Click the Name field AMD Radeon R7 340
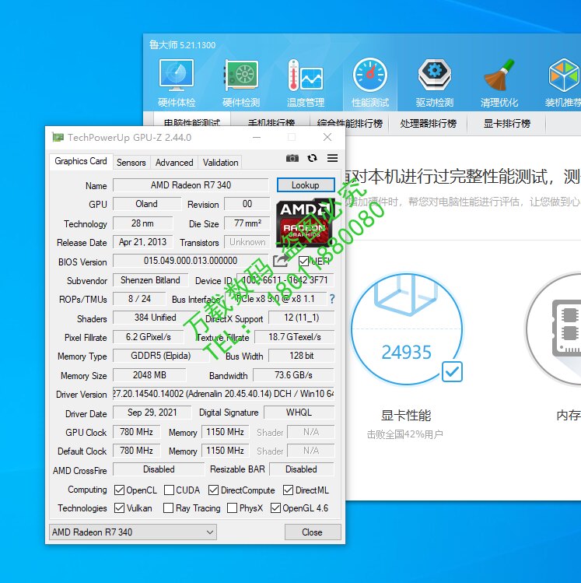This screenshot has height=583, width=581. 191,185
